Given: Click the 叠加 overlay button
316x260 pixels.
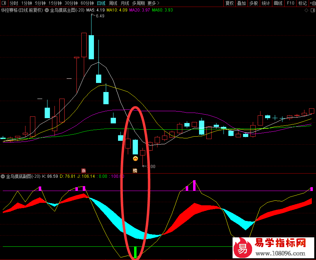Looking at the screenshot, I should pyautogui.click(x=241, y=3).
